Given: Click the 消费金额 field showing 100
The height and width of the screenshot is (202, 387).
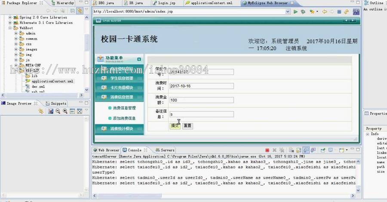Looking at the screenshot, I should tap(202, 100).
